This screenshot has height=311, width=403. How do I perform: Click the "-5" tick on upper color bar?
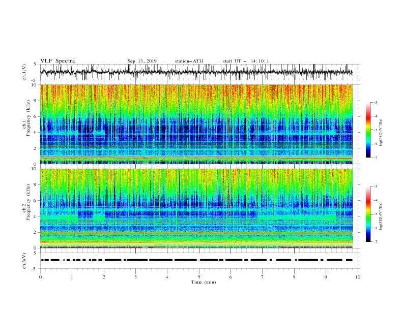point(376,130)
